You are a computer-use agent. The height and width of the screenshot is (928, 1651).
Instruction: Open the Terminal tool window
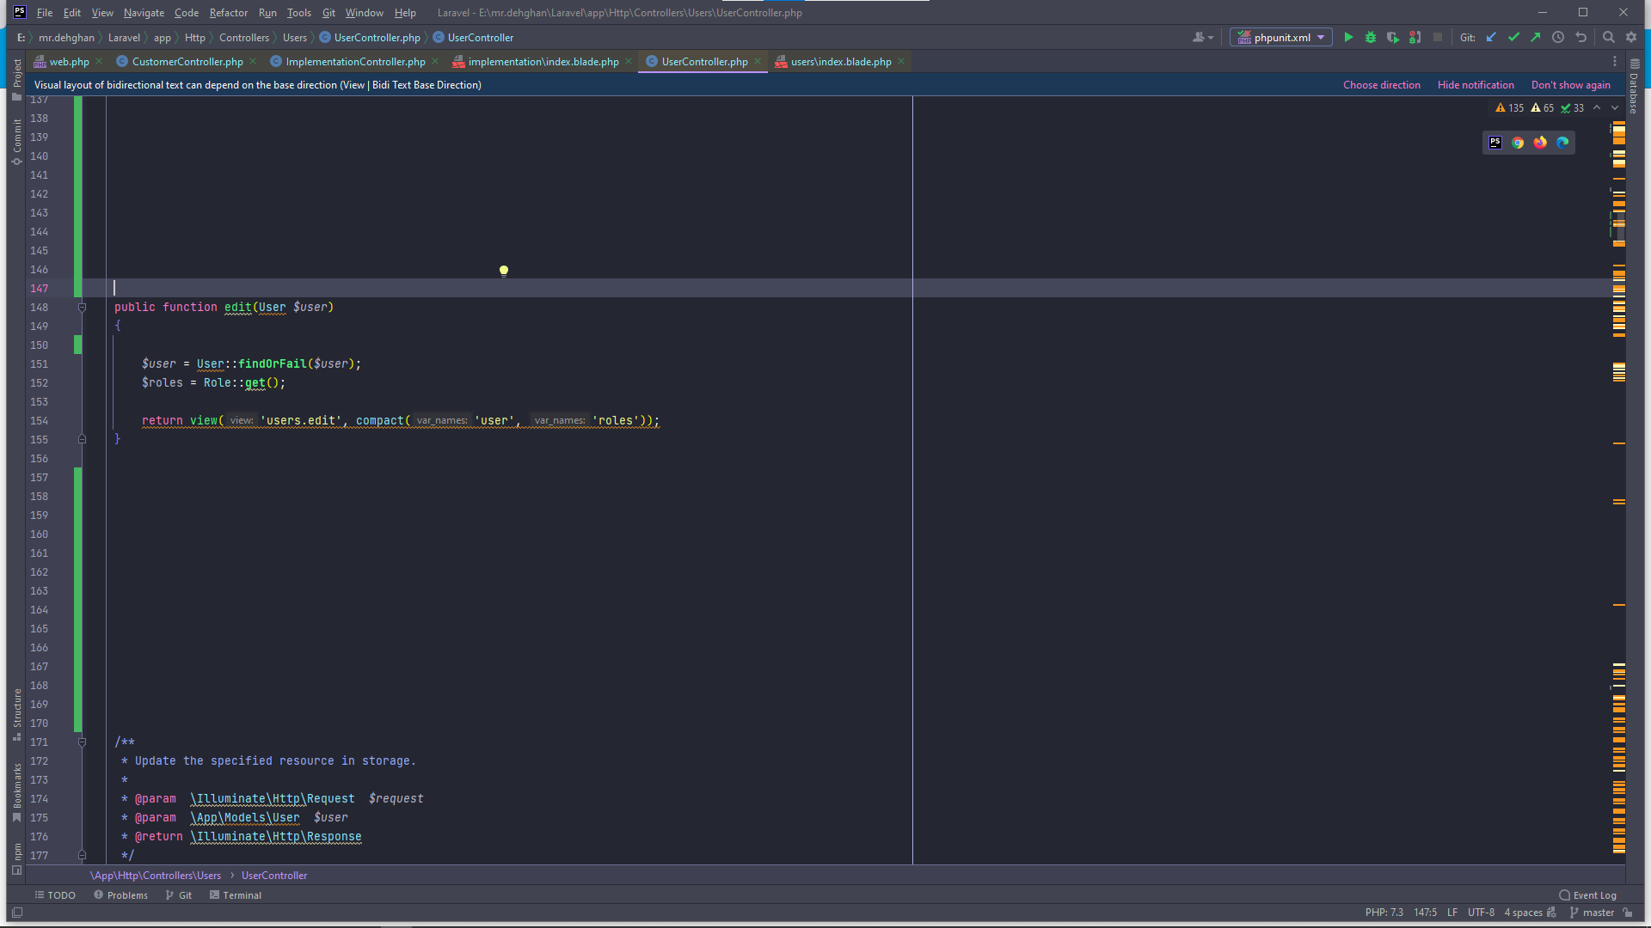[x=236, y=895]
